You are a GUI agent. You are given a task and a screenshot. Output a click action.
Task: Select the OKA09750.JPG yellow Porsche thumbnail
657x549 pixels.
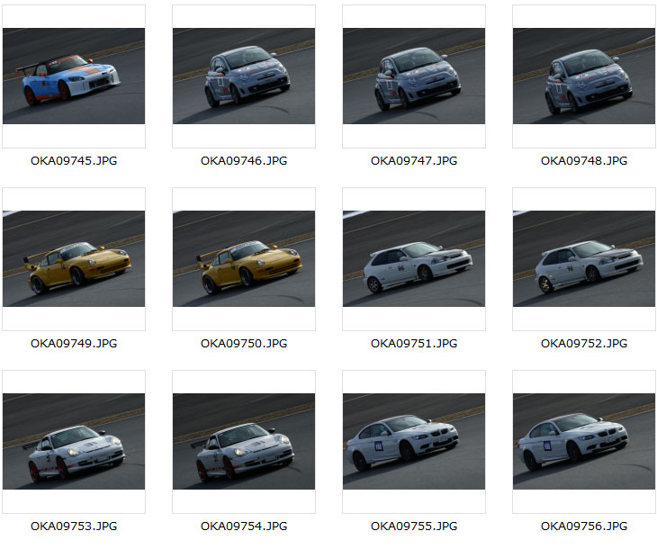click(x=244, y=258)
